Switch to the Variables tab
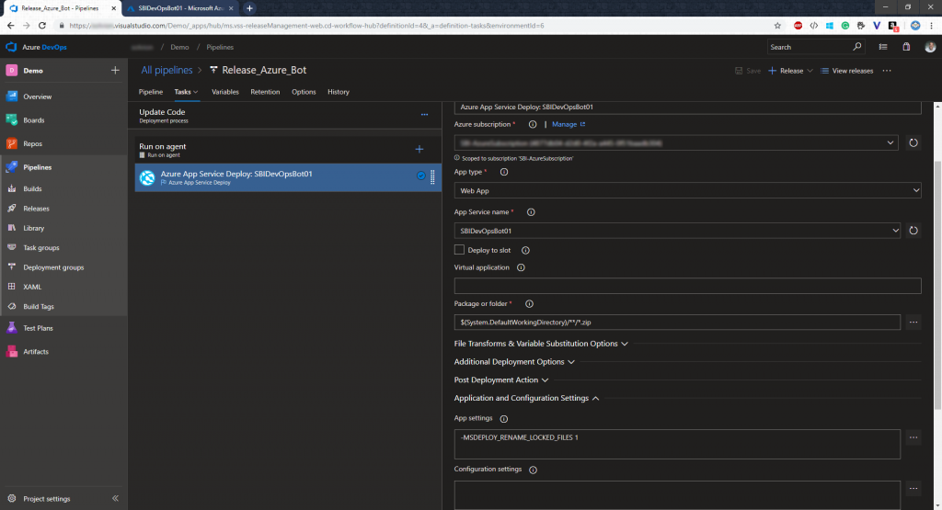This screenshot has height=510, width=942. (225, 92)
